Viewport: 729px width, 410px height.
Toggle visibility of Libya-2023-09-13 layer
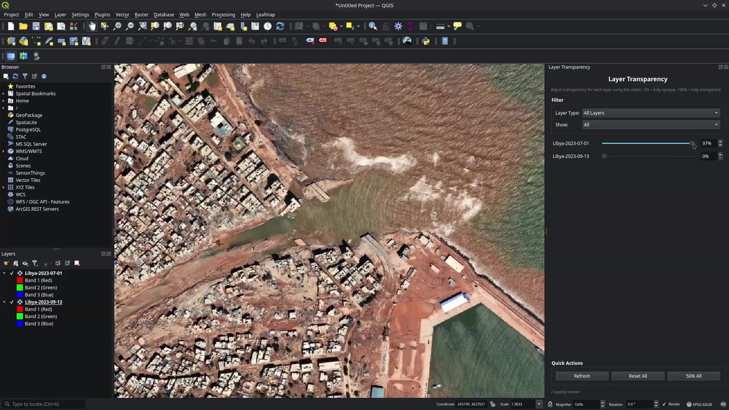point(12,302)
